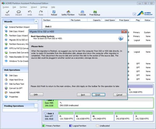Viewport: 156px width, 129px height.
Task: Collapse the Pending Operations panel
Action: tap(36, 106)
